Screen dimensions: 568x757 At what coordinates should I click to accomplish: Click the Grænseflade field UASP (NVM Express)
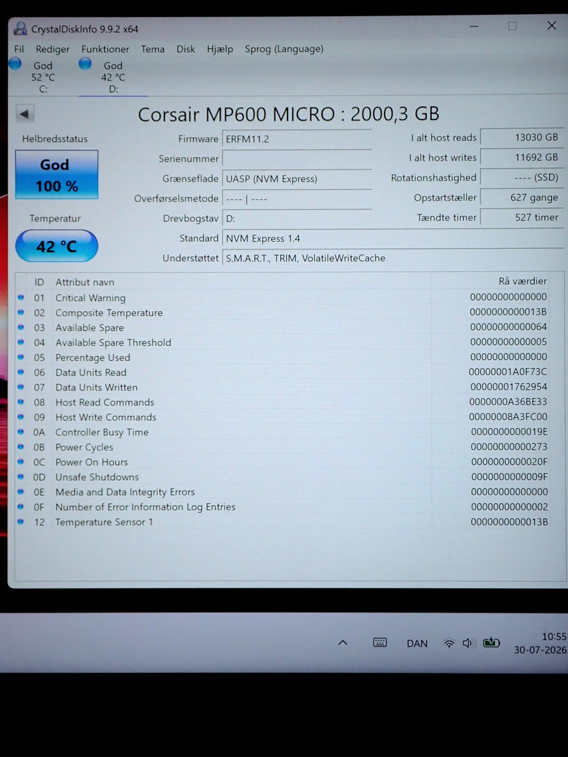click(x=296, y=179)
